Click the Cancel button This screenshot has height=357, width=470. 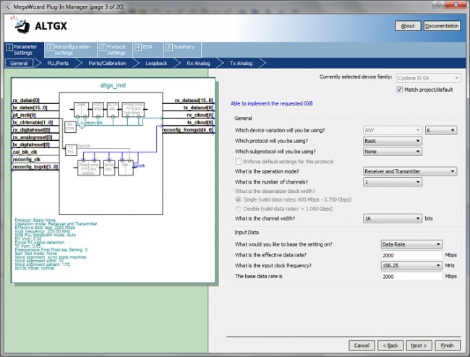pyautogui.click(x=362, y=345)
